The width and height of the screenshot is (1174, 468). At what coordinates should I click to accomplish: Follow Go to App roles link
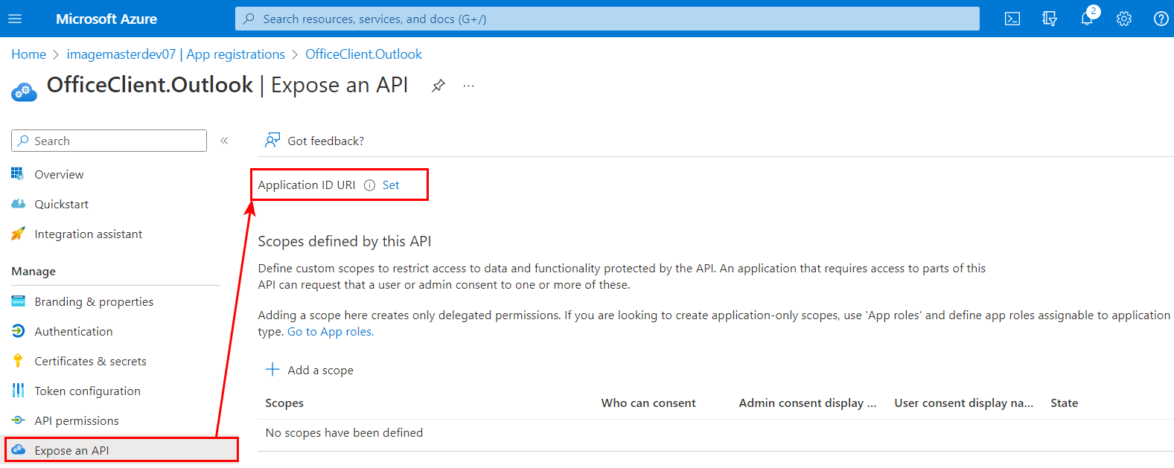tap(331, 332)
